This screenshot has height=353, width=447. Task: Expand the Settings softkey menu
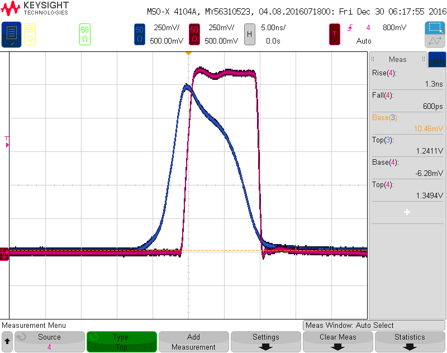(266, 341)
